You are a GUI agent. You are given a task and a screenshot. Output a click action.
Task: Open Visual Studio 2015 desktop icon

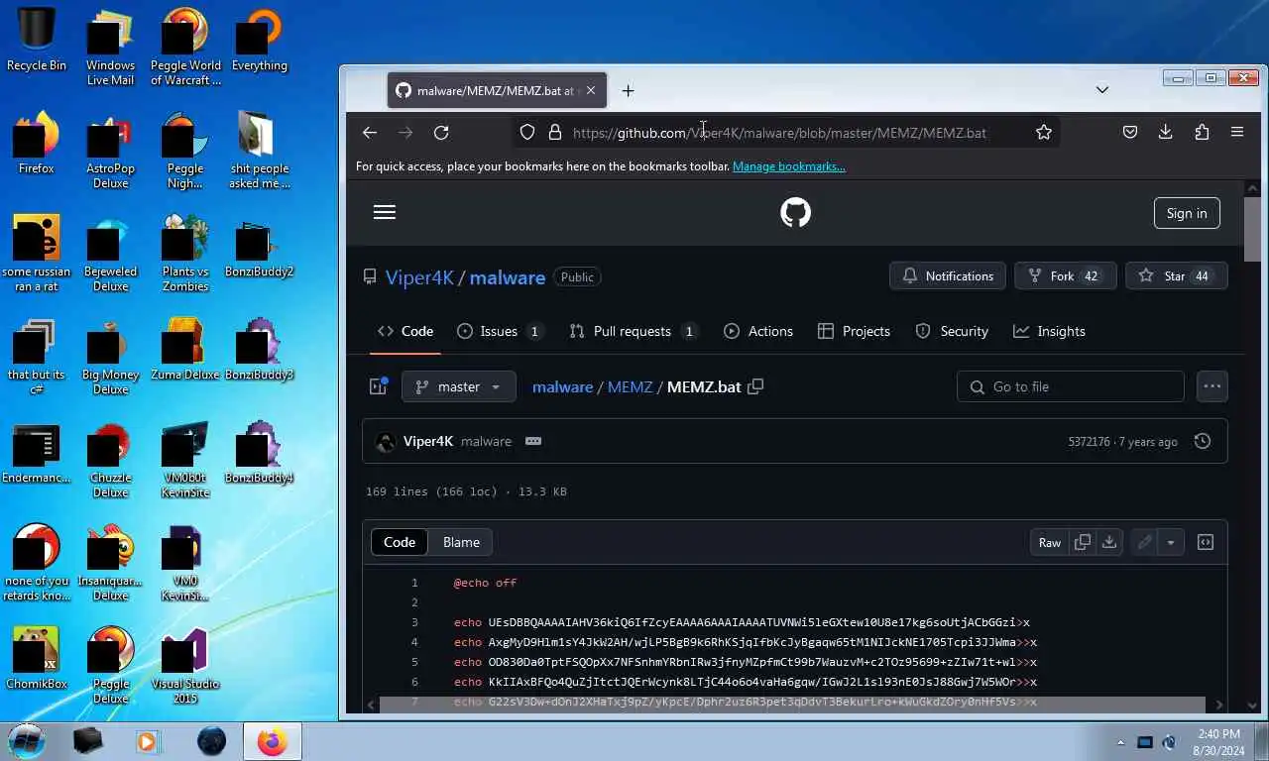(x=185, y=665)
